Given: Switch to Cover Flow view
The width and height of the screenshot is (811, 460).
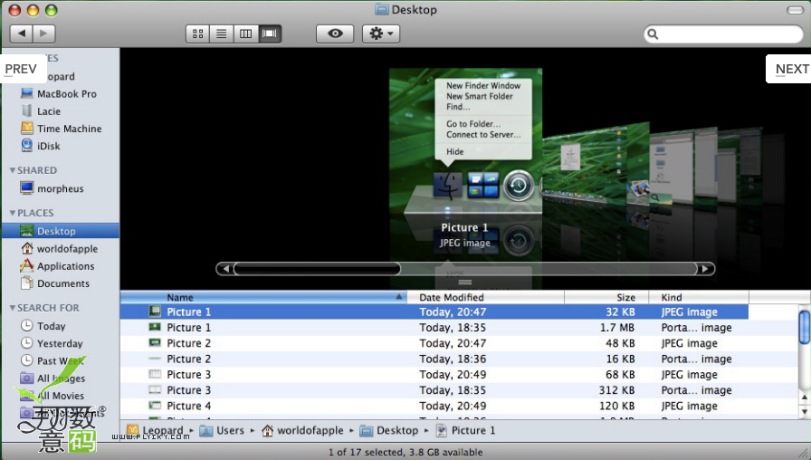Looking at the screenshot, I should pyautogui.click(x=270, y=34).
